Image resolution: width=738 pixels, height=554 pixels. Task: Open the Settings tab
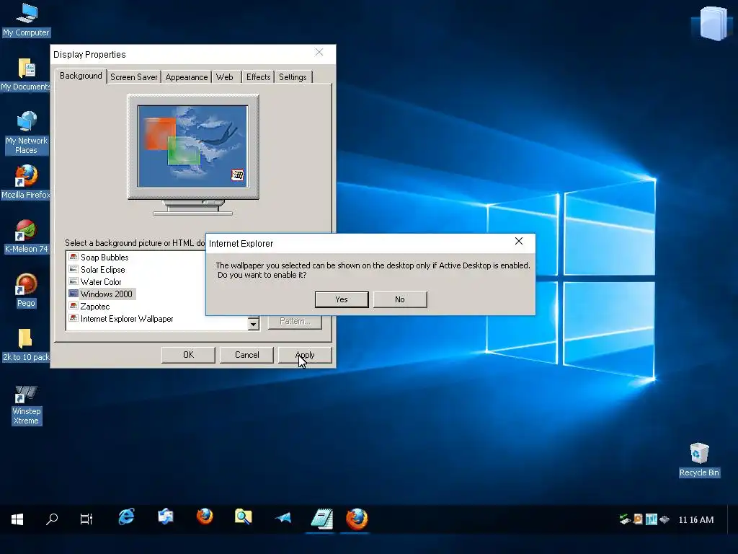293,76
